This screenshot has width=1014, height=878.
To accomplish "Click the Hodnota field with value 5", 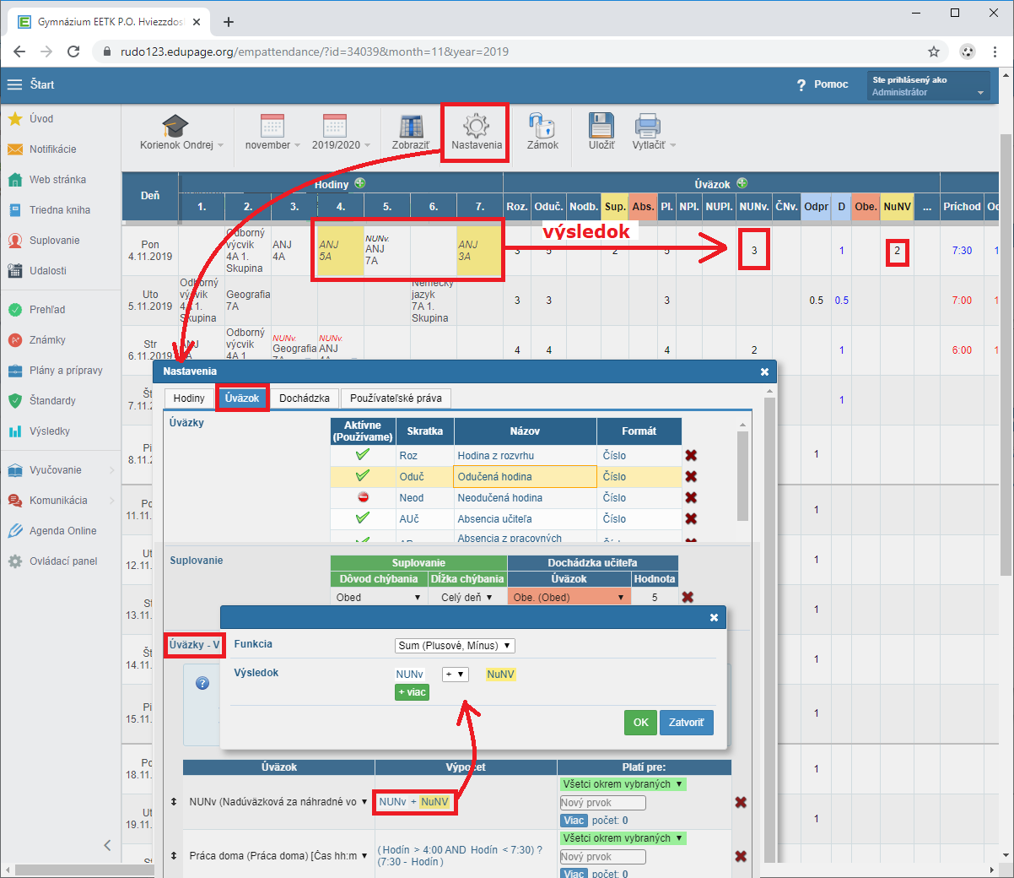I will [x=655, y=597].
